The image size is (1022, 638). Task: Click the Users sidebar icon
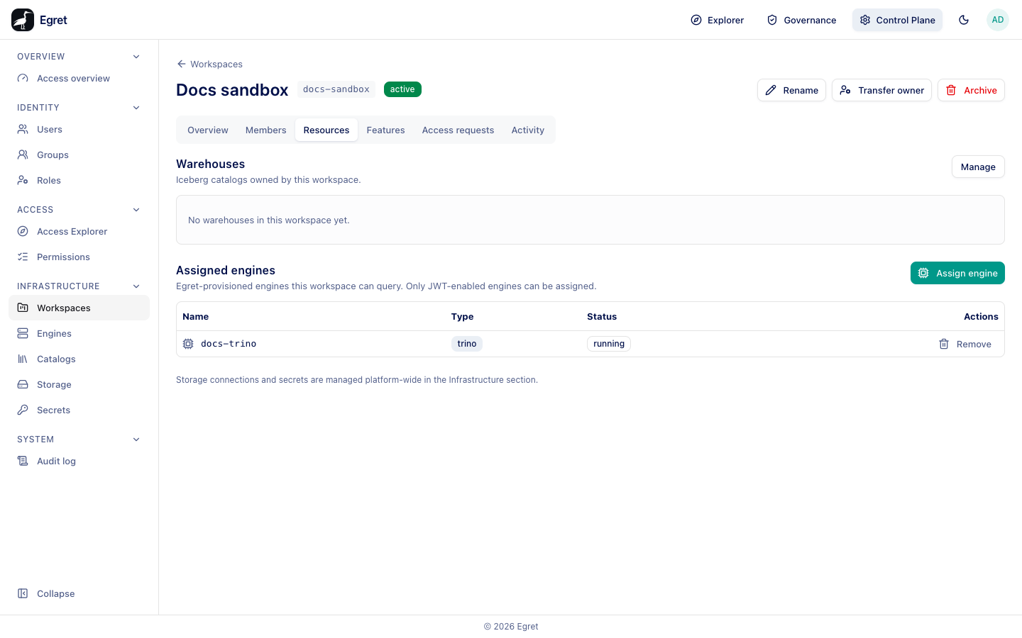tap(23, 129)
